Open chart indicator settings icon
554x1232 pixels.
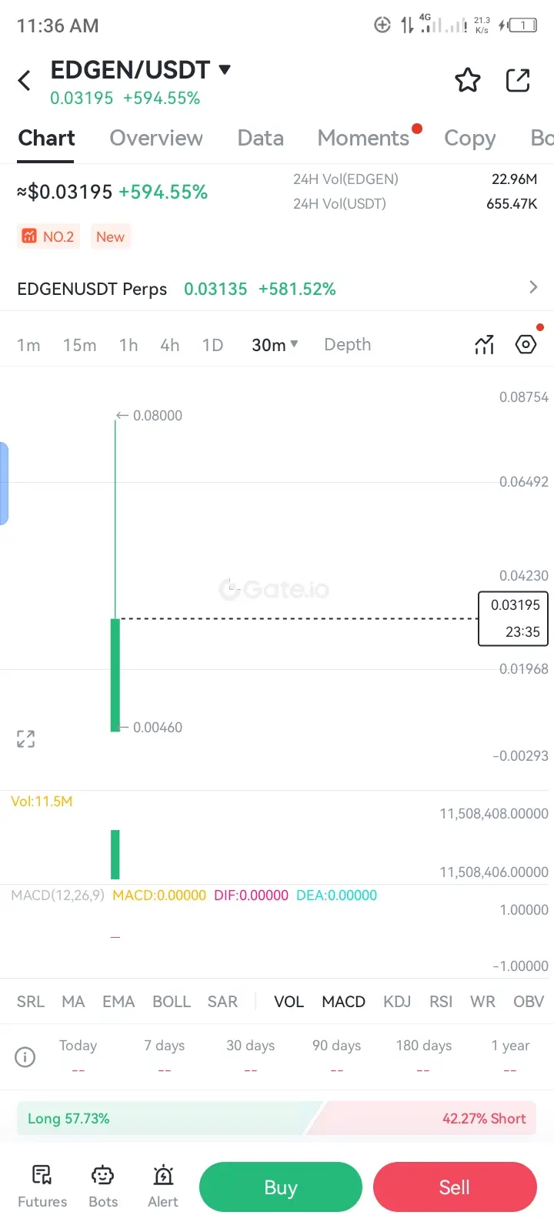[484, 345]
